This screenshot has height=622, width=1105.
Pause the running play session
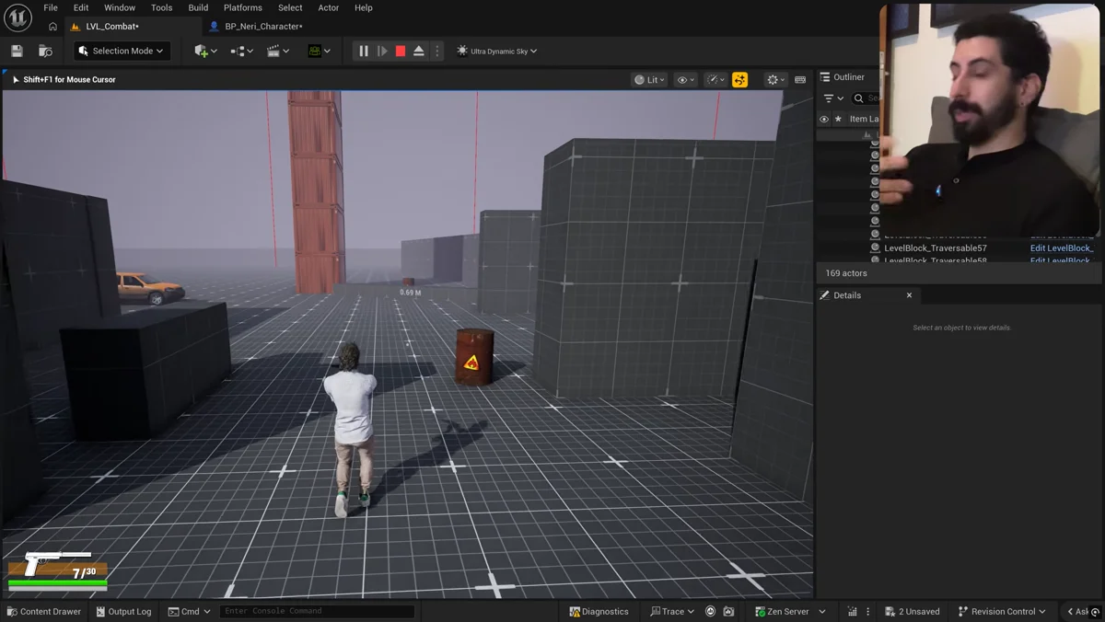(x=364, y=52)
